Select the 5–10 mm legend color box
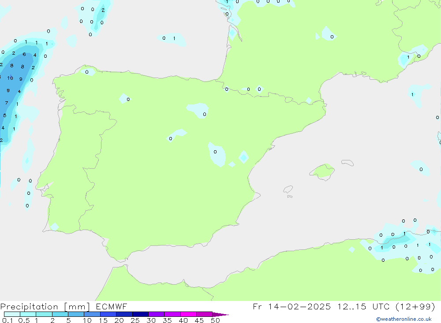The width and height of the screenshot is (441, 323). point(76,314)
